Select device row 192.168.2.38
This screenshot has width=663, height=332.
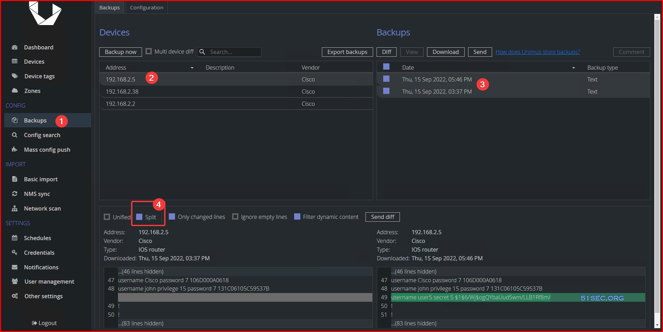(x=236, y=92)
